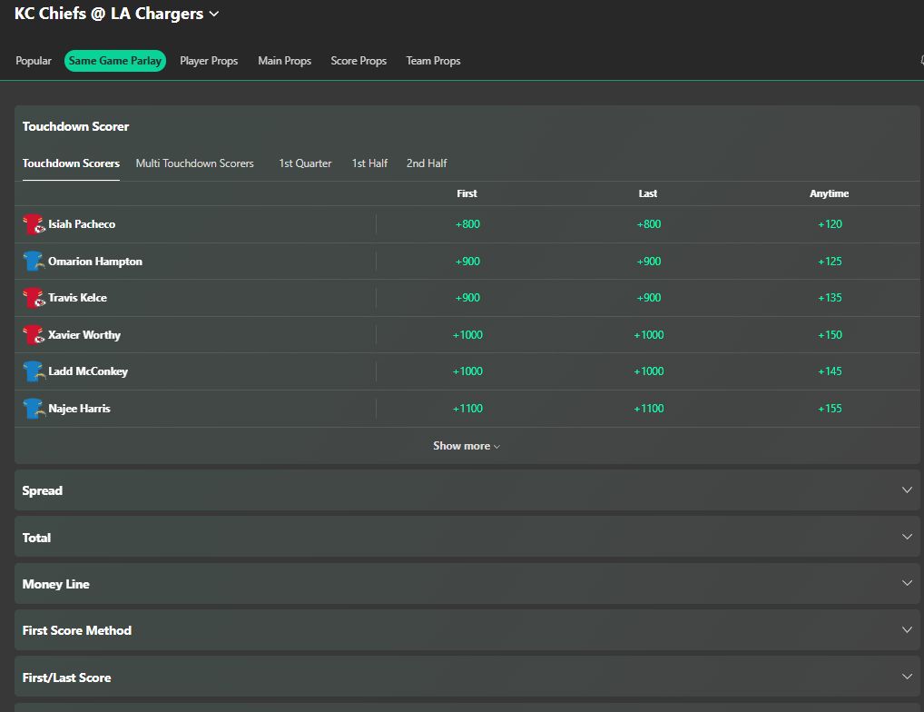
Task: Click Show more to reveal additional scorers
Action: tap(467, 445)
